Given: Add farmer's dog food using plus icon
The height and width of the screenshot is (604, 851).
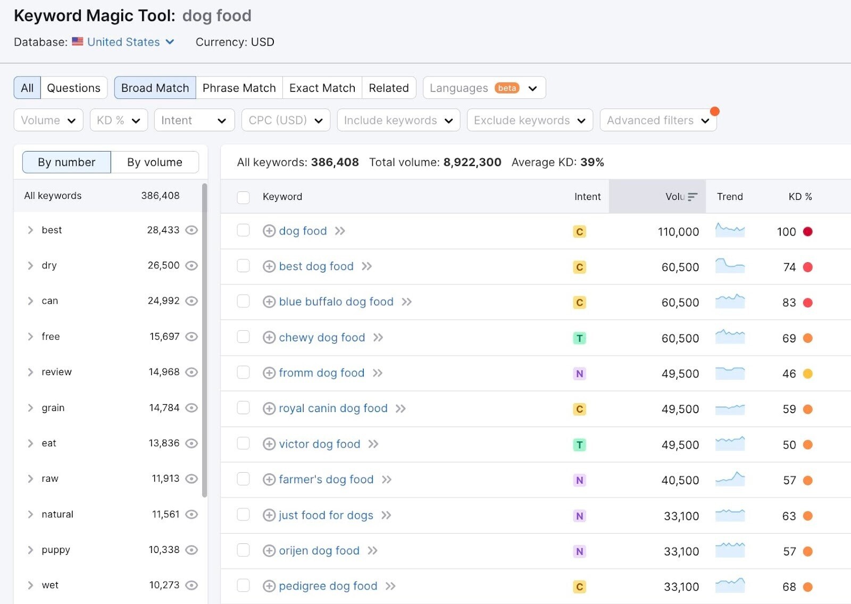Looking at the screenshot, I should [269, 480].
